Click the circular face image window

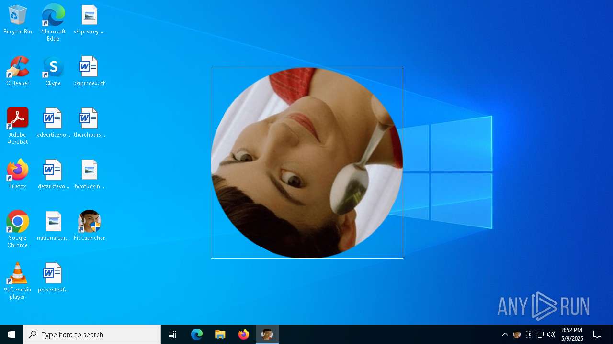click(x=307, y=163)
